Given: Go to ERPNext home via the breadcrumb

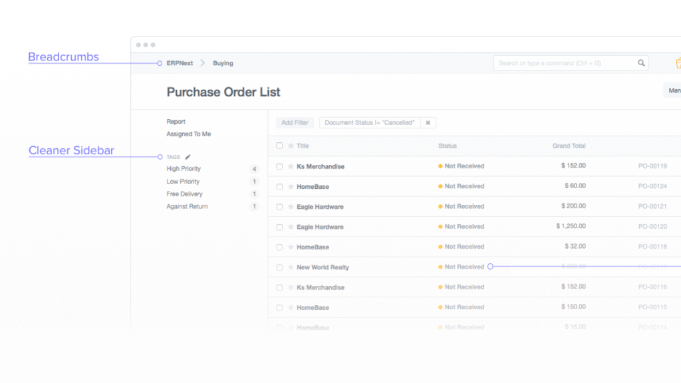Looking at the screenshot, I should 180,63.
